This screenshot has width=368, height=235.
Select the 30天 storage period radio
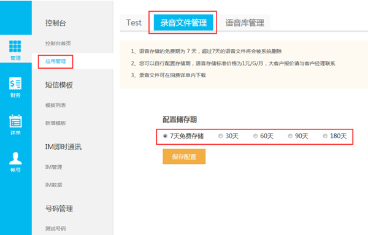click(x=220, y=136)
